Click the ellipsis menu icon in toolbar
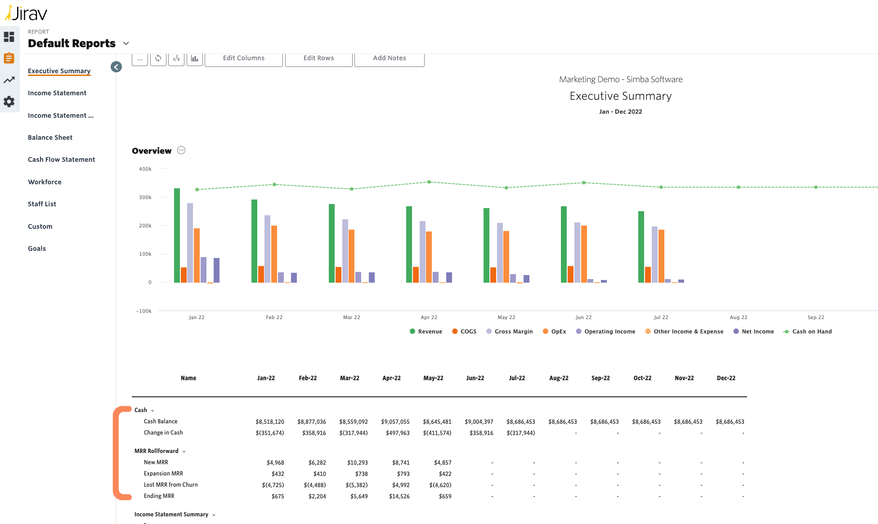This screenshot has width=878, height=524. click(x=140, y=58)
